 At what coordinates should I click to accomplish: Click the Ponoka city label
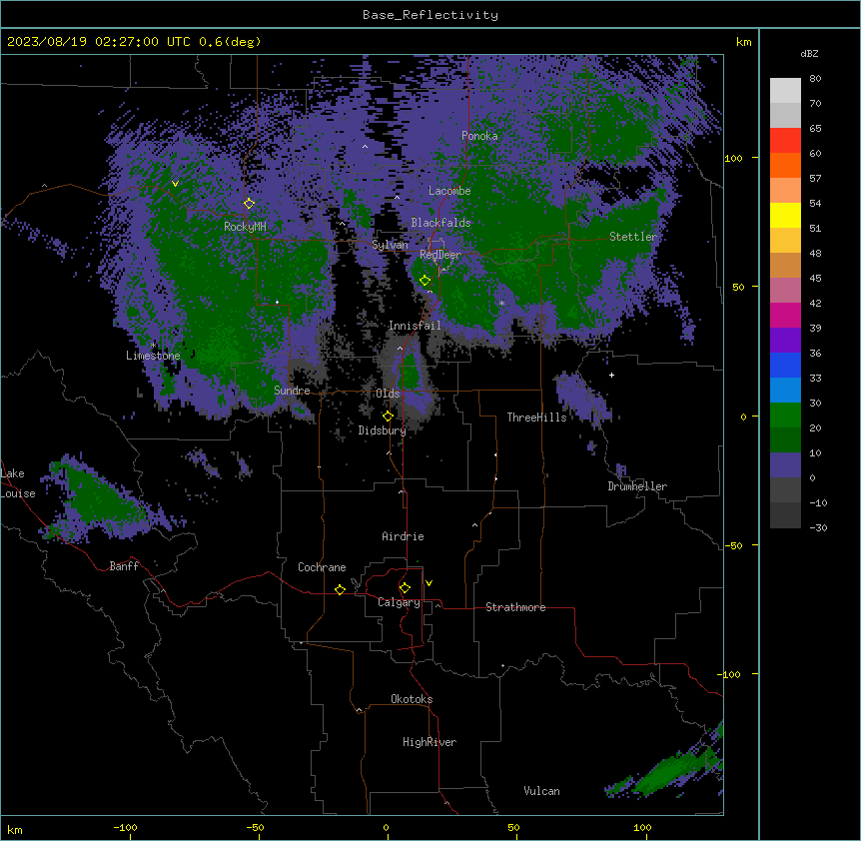click(479, 136)
